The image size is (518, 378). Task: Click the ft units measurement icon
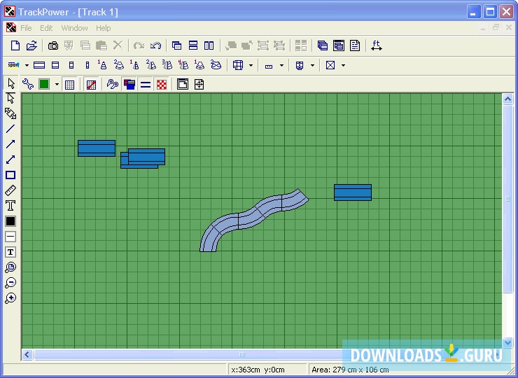(x=377, y=45)
